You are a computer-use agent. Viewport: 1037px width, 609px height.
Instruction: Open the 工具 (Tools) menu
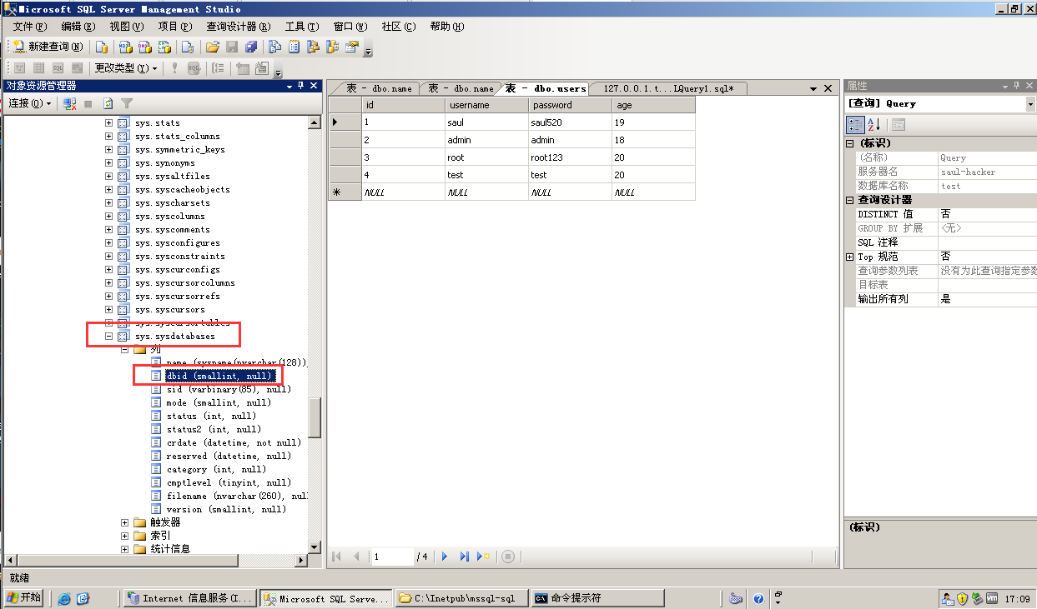coord(301,27)
